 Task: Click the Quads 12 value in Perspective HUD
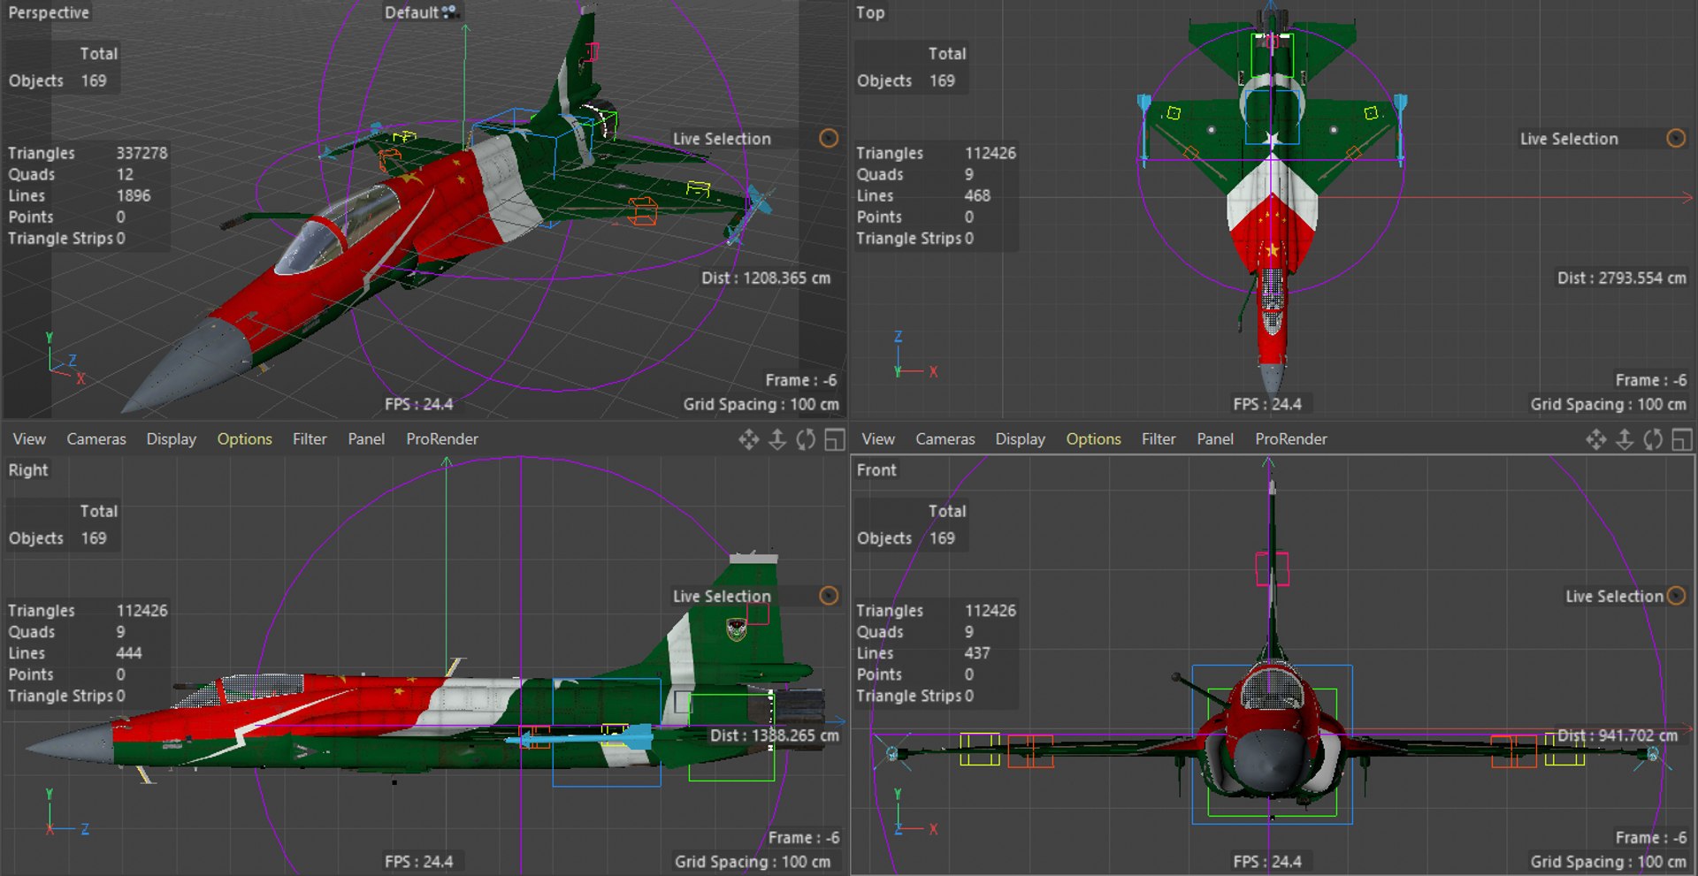point(125,174)
